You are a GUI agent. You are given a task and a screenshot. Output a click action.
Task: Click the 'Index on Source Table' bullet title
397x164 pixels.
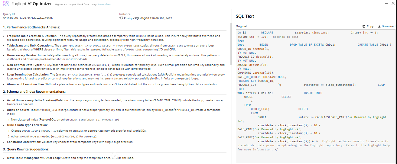(x=23, y=110)
